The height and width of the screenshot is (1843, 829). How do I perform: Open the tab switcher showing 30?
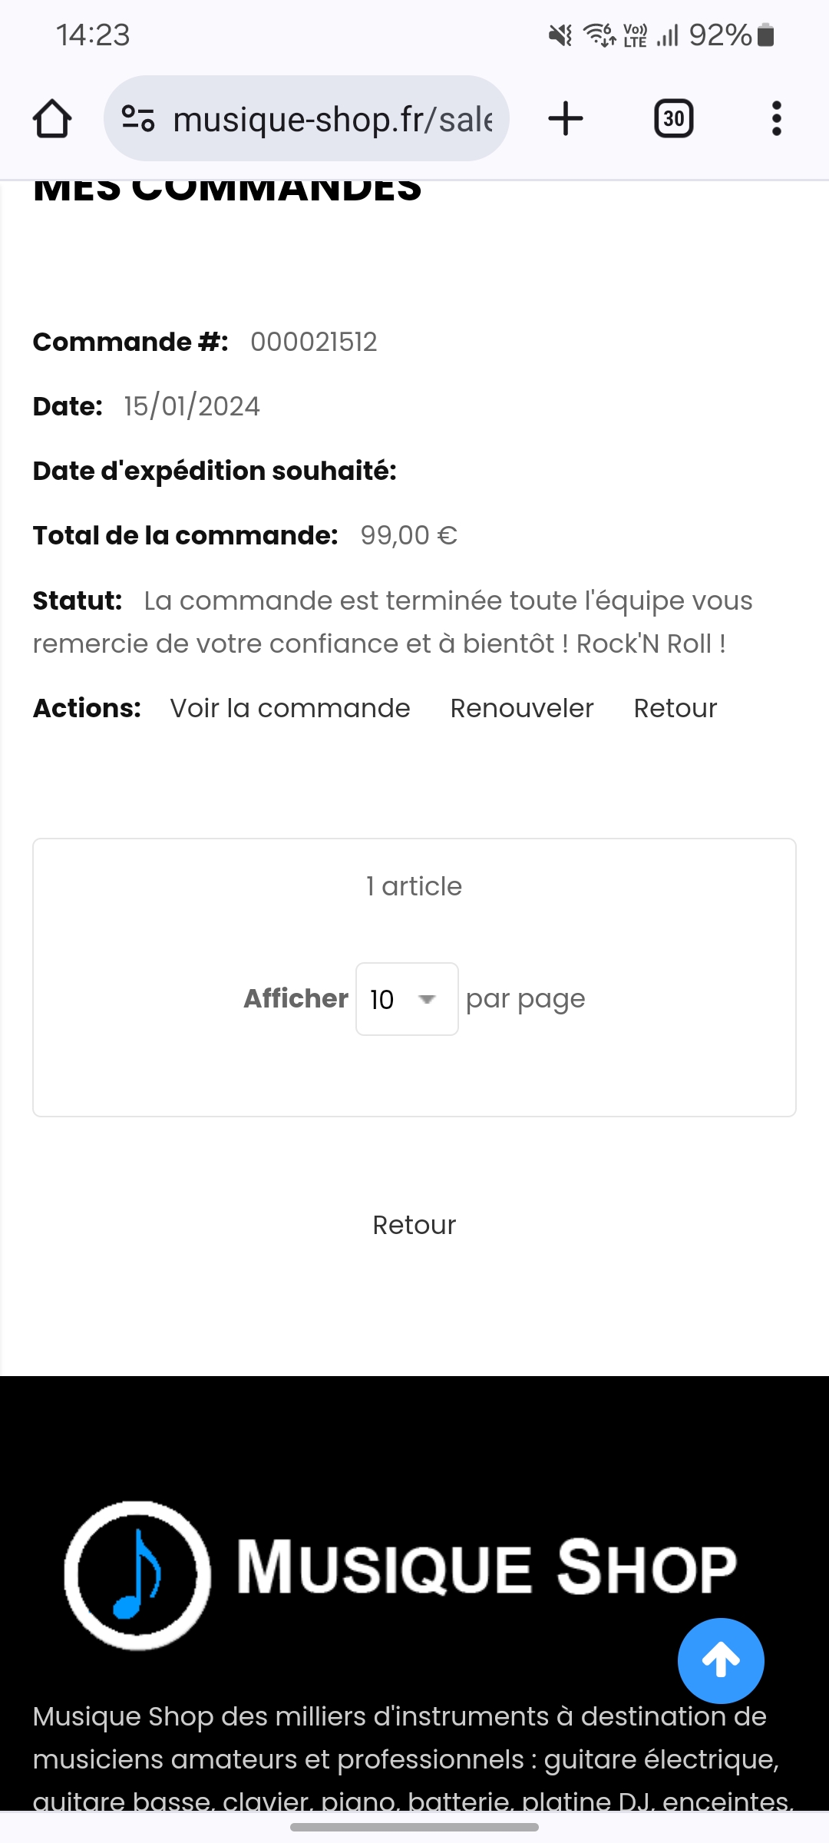[x=673, y=119]
